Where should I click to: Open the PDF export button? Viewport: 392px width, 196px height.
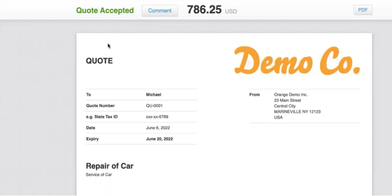[363, 10]
